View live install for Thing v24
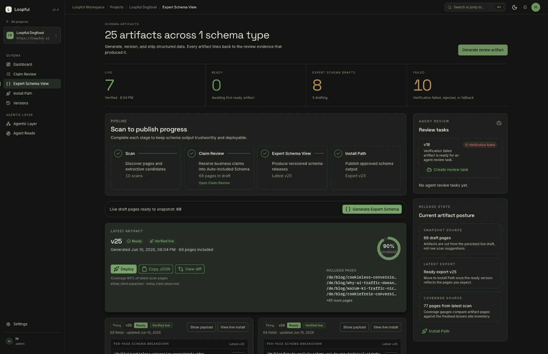Viewport: 548px width, 354px height. pyautogui.click(x=386, y=327)
